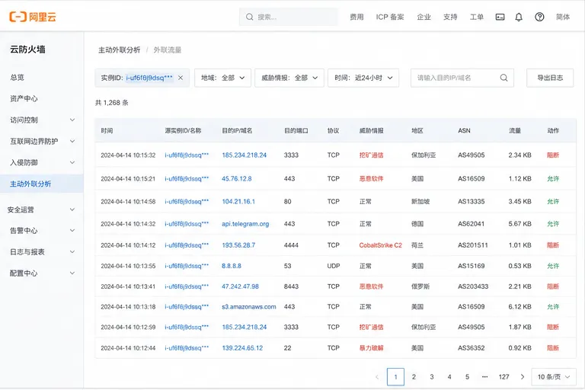Click the 目的端口 column header

tap(296, 130)
